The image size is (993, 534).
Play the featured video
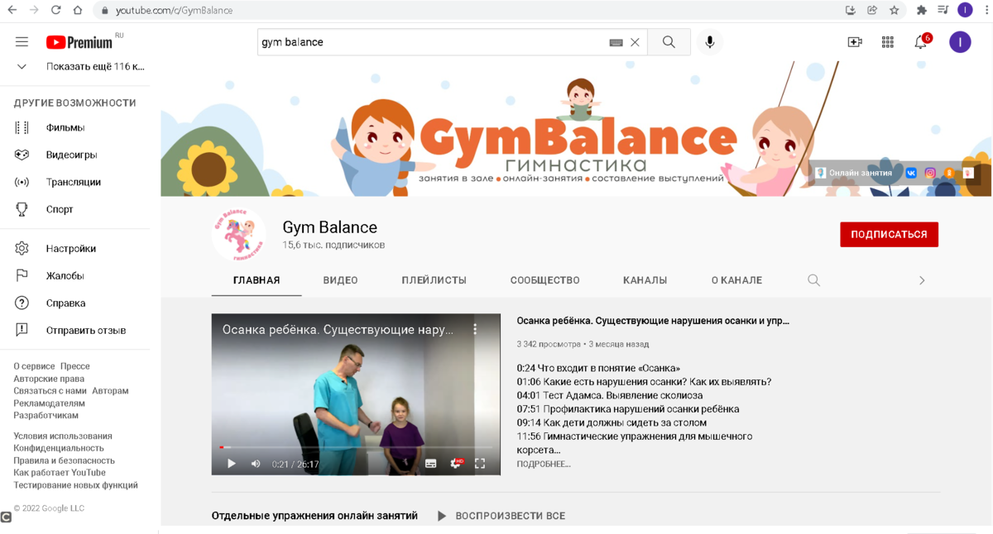[232, 464]
